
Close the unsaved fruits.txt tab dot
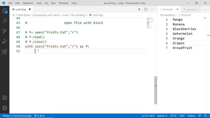(177, 10)
